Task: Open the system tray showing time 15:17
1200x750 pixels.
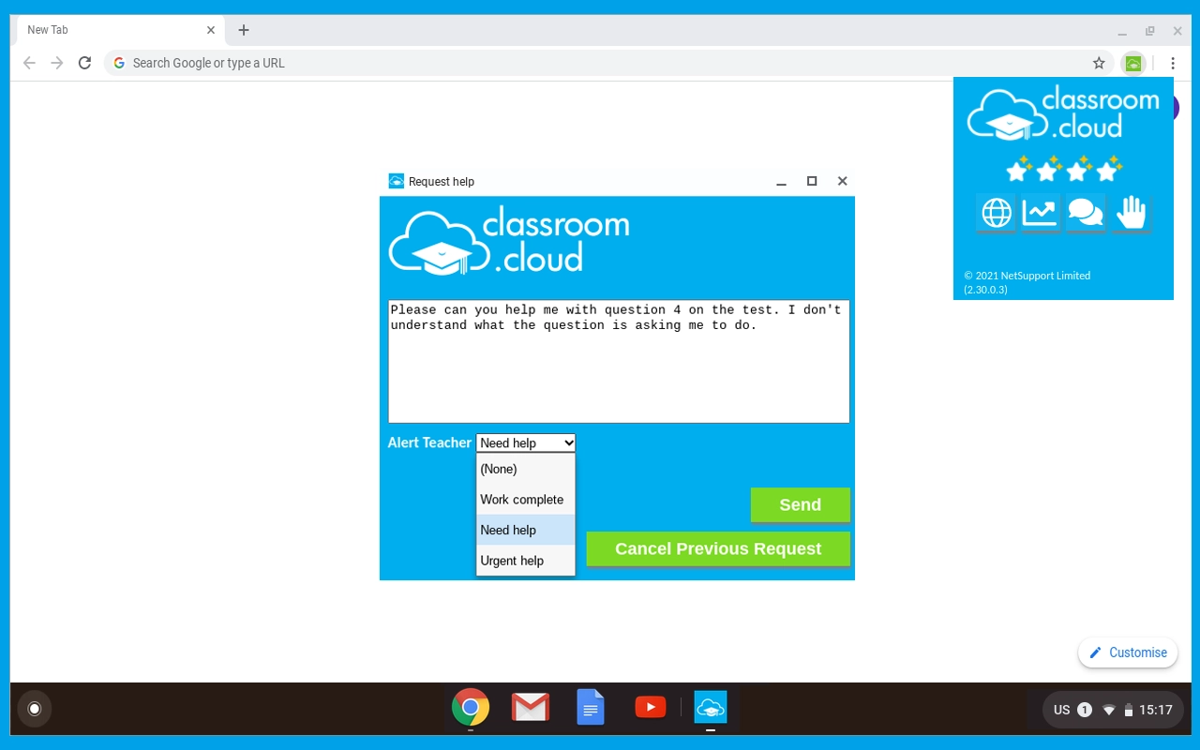Action: pos(1113,710)
